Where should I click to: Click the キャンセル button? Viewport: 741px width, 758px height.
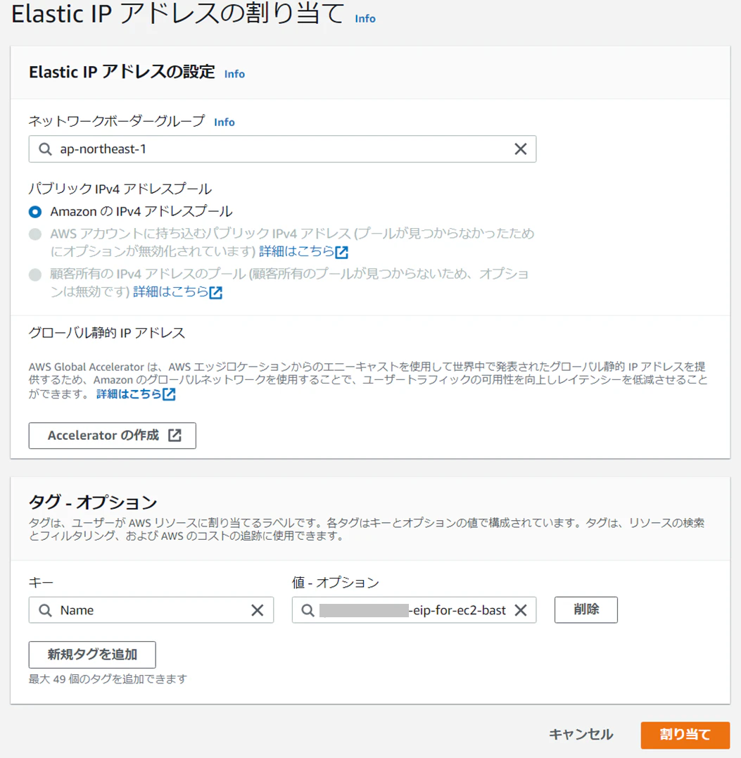581,735
